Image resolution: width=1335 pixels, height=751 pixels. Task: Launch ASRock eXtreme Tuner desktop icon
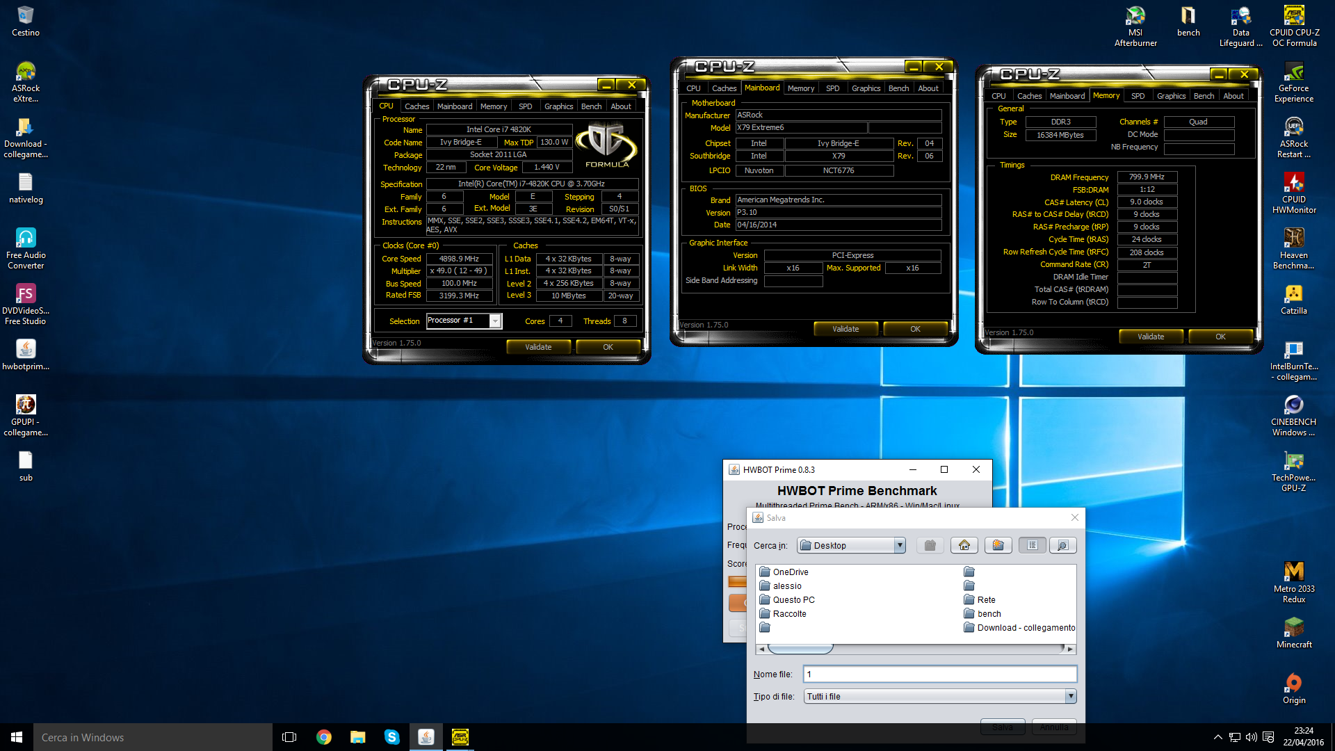pos(26,82)
